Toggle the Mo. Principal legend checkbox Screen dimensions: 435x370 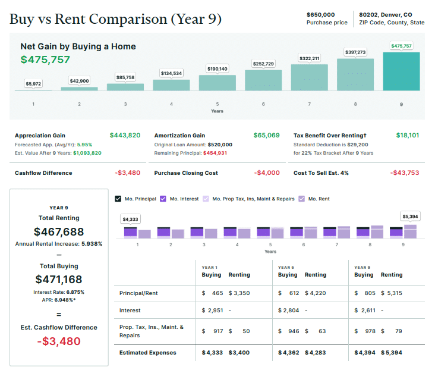coord(118,199)
